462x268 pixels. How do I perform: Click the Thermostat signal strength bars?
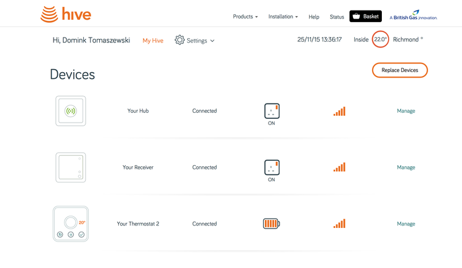tap(339, 224)
